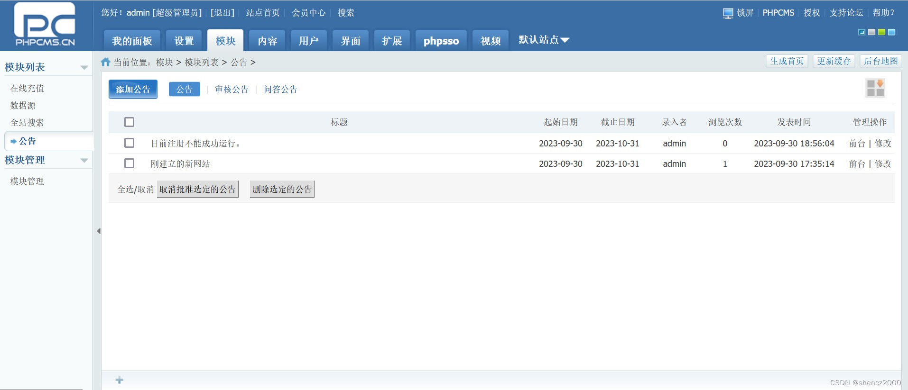Click the lock screen monitor icon
The image size is (908, 390).
728,13
